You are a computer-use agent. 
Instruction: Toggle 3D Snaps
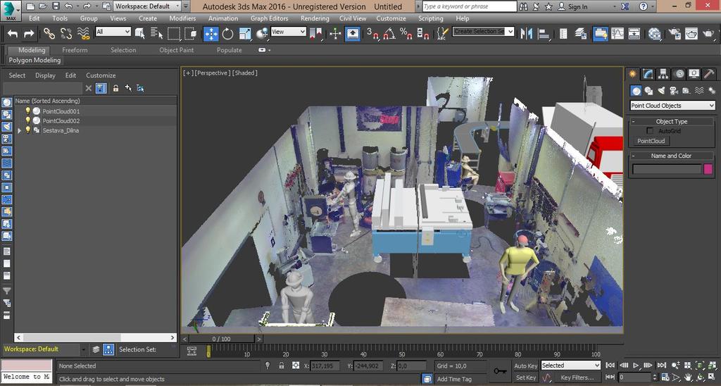(372, 34)
